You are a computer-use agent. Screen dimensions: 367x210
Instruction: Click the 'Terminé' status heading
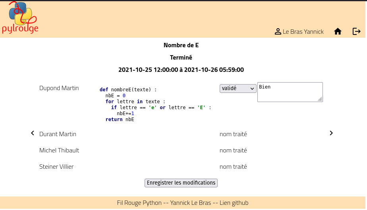click(181, 58)
